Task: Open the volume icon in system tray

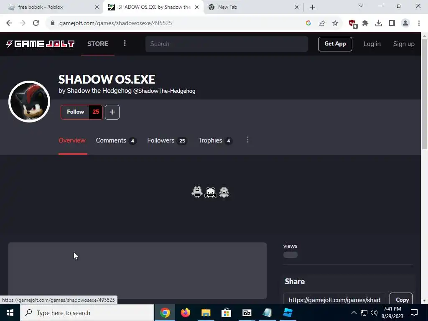Action: [x=374, y=313]
